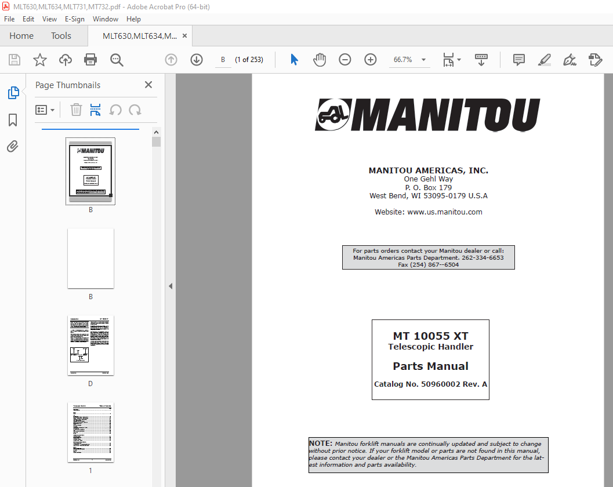Image resolution: width=613 pixels, height=487 pixels.
Task: Close the Page Thumbnails panel
Action: (x=148, y=85)
